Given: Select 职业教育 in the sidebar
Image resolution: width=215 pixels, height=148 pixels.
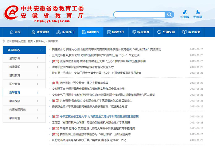Looking at the screenshot, I should point(15,84).
